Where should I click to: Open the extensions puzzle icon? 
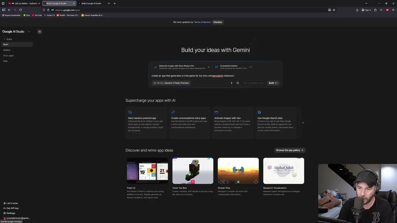point(375,10)
